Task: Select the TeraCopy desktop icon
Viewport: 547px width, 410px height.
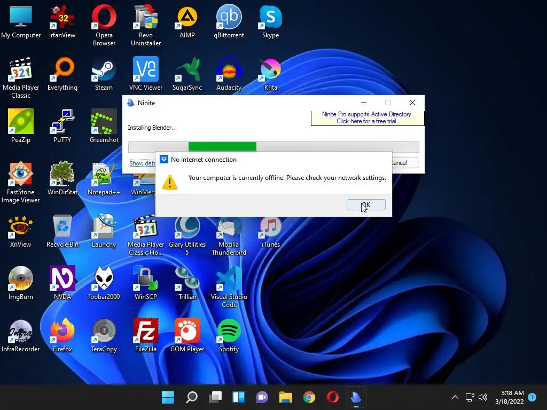Action: pos(104,335)
